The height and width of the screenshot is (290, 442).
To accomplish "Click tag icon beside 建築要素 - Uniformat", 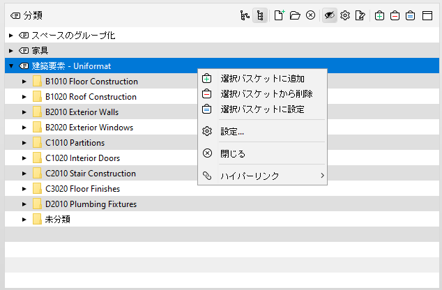I will point(24,66).
